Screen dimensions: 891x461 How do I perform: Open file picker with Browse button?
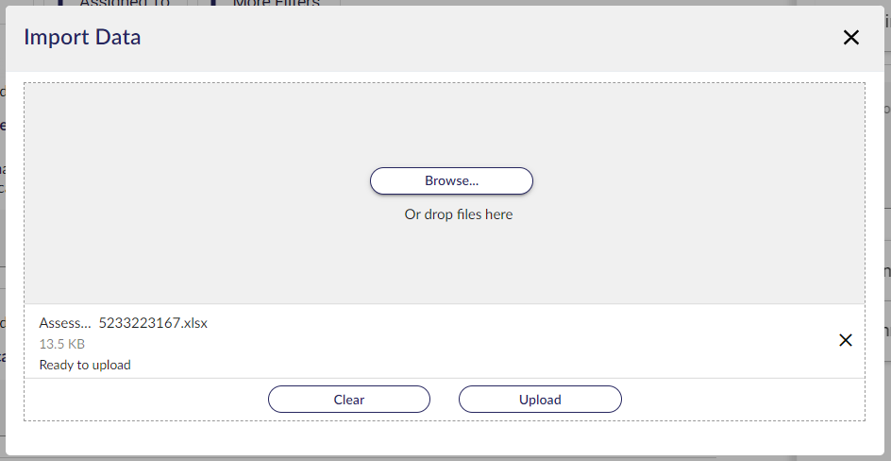452,180
